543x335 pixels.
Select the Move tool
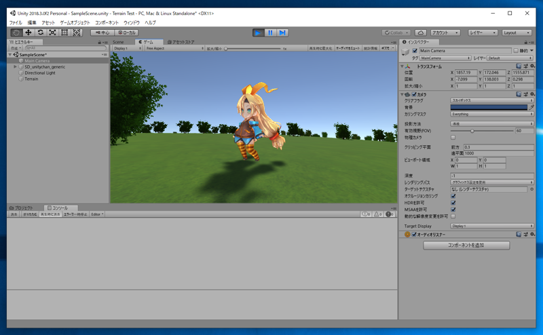tap(29, 33)
